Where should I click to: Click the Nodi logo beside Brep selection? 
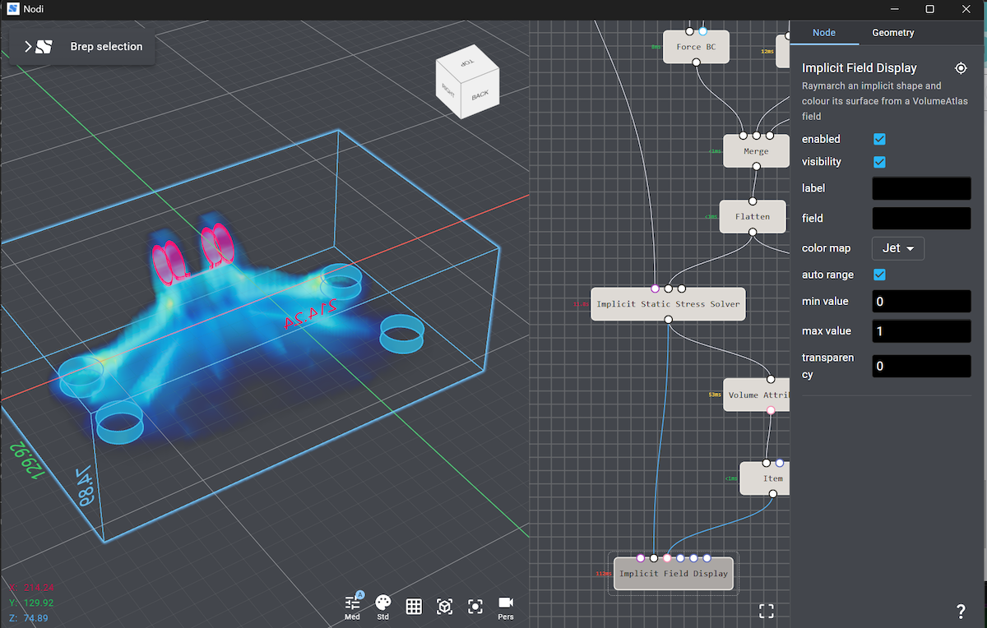tap(44, 47)
